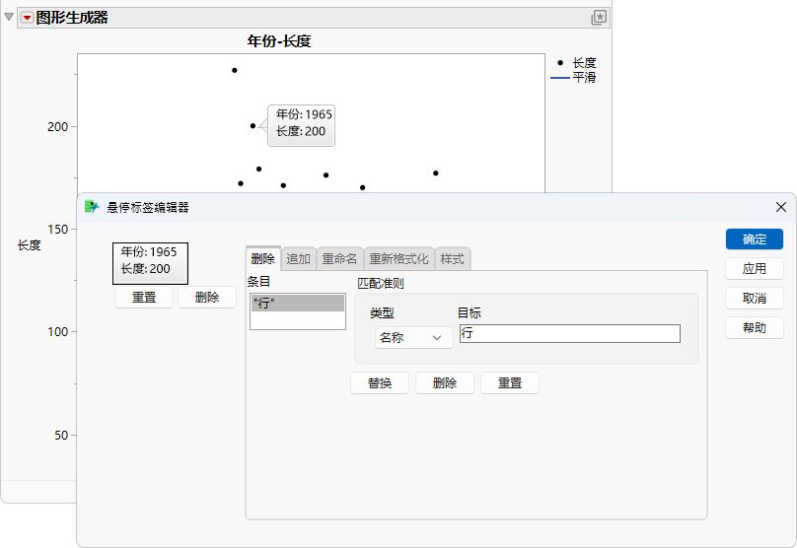This screenshot has width=797, height=548.
Task: Switch to the 删除 tab
Action: click(x=262, y=259)
